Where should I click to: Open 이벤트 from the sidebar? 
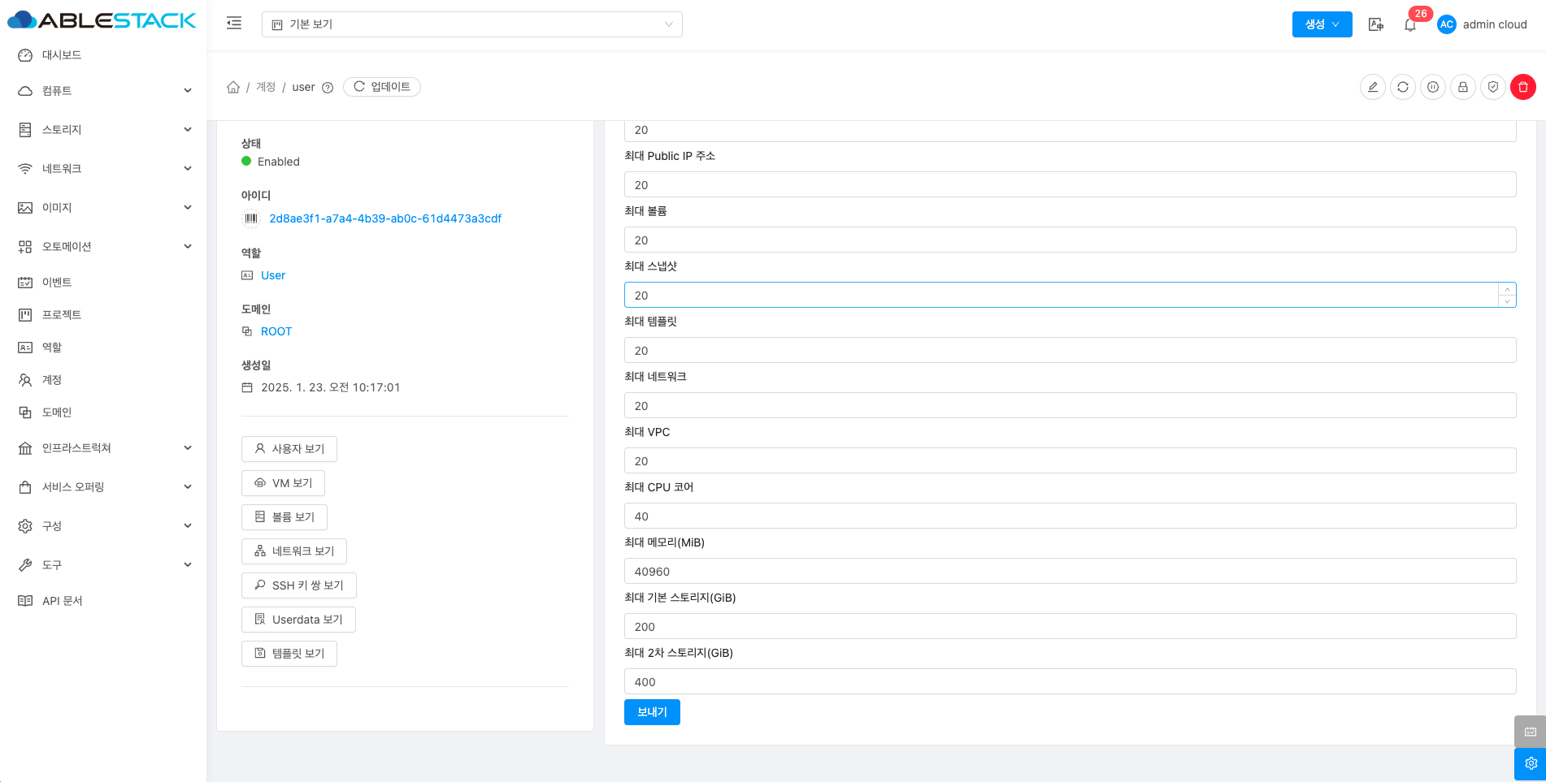pyautogui.click(x=57, y=283)
